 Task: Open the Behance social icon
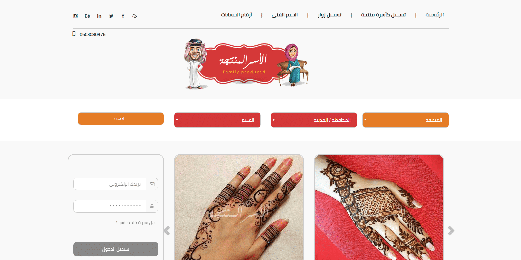click(x=87, y=16)
